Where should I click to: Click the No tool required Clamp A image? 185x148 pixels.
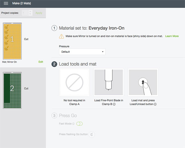tap(74, 82)
